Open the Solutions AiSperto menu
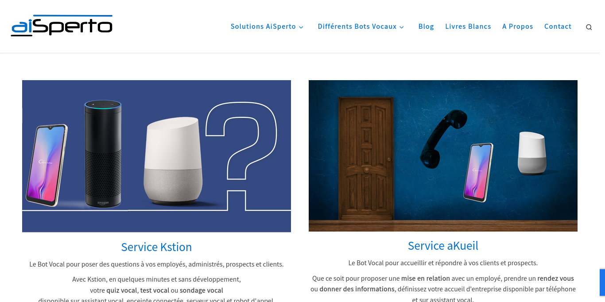605x302 pixels. pyautogui.click(x=263, y=27)
